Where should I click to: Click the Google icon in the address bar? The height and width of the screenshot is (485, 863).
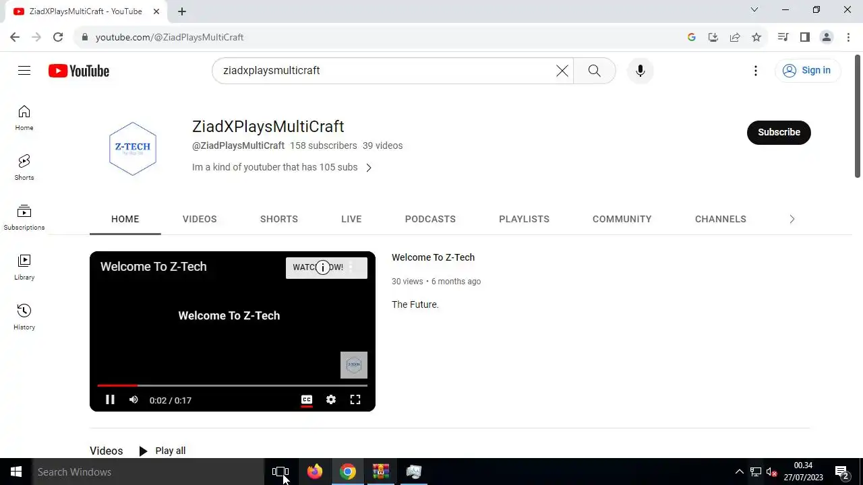tap(692, 37)
